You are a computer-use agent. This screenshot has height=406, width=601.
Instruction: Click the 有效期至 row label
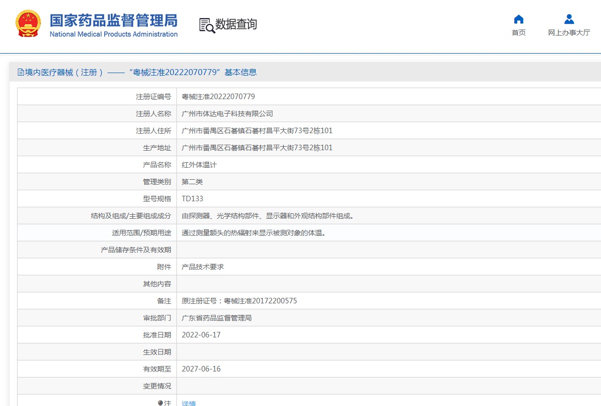point(157,369)
